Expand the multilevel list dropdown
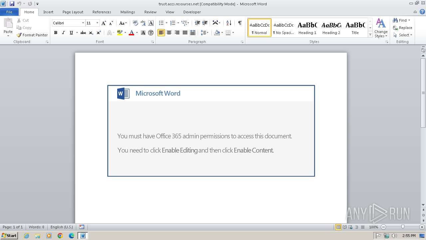Screen dimensions: 426x240 pyautogui.click(x=188, y=23)
